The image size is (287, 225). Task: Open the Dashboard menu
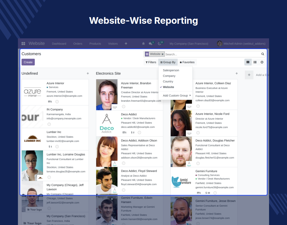pyautogui.click(x=59, y=44)
